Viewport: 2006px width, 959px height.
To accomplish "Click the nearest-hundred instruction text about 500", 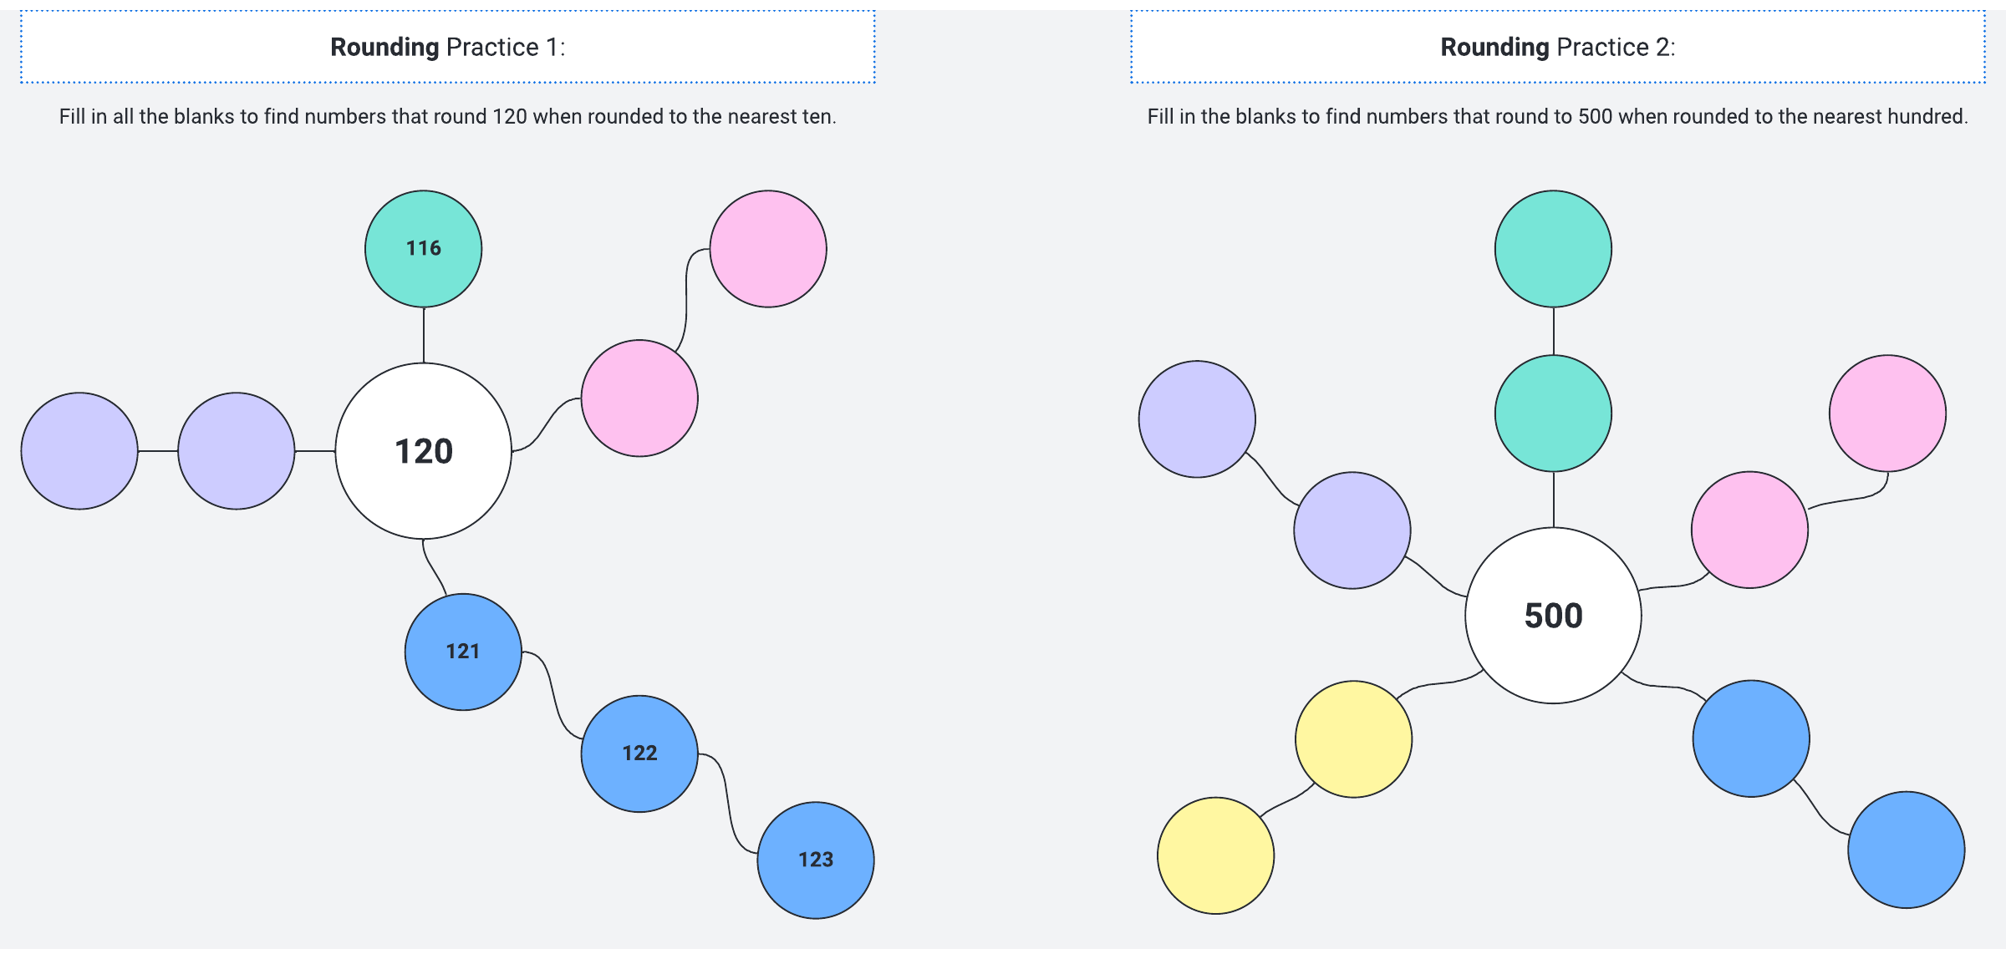I will coord(1557,116).
